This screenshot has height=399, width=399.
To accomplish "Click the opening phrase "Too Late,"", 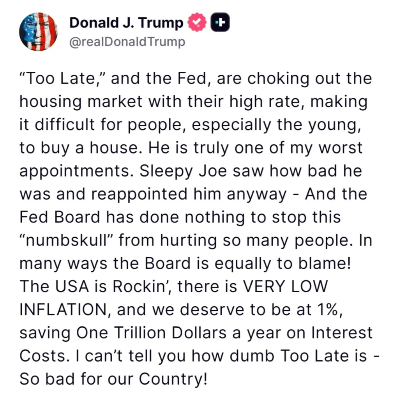I will click(65, 79).
